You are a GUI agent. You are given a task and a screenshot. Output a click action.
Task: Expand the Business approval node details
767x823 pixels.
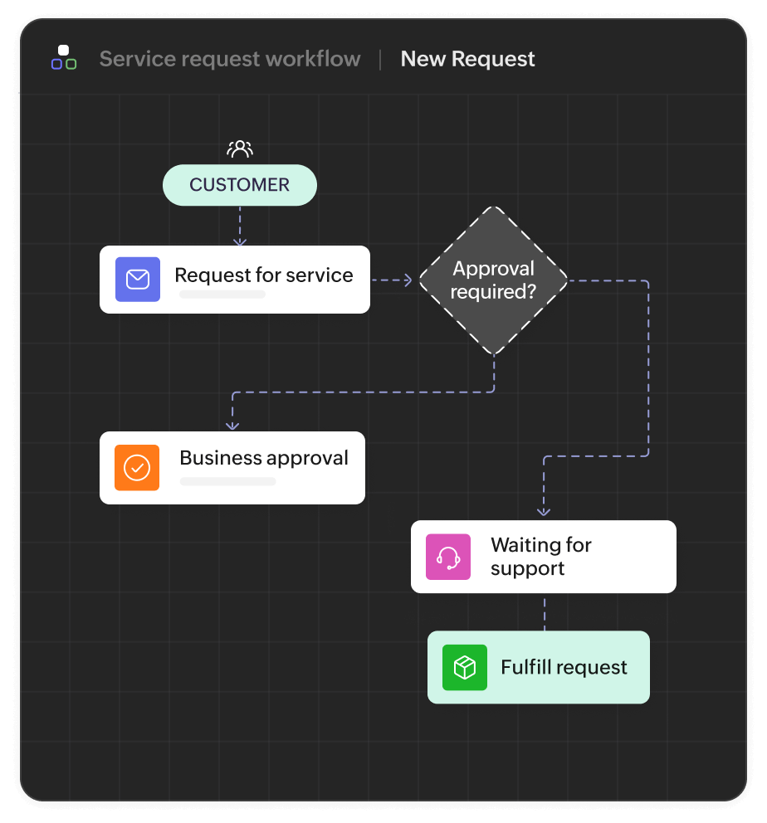pyautogui.click(x=263, y=457)
